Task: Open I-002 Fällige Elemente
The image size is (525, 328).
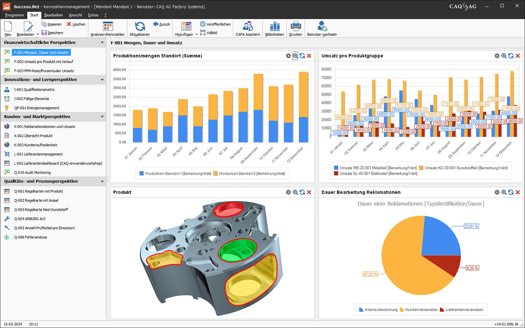Action: click(x=31, y=99)
